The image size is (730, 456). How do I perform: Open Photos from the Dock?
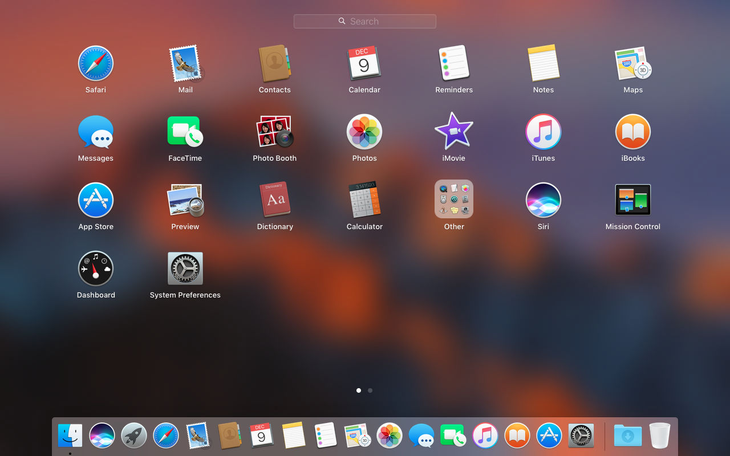(x=390, y=436)
